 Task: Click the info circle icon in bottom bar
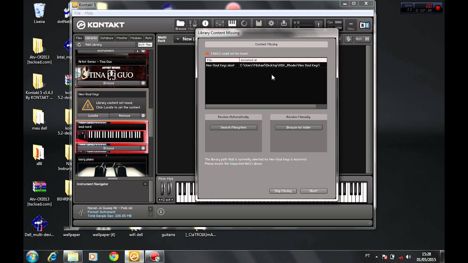161,212
